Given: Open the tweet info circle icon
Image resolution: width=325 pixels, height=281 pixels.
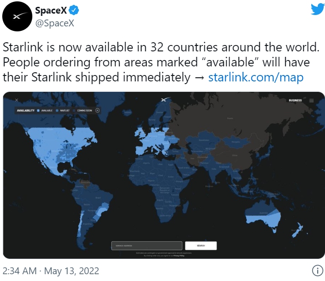Looking at the screenshot, I should tap(318, 271).
